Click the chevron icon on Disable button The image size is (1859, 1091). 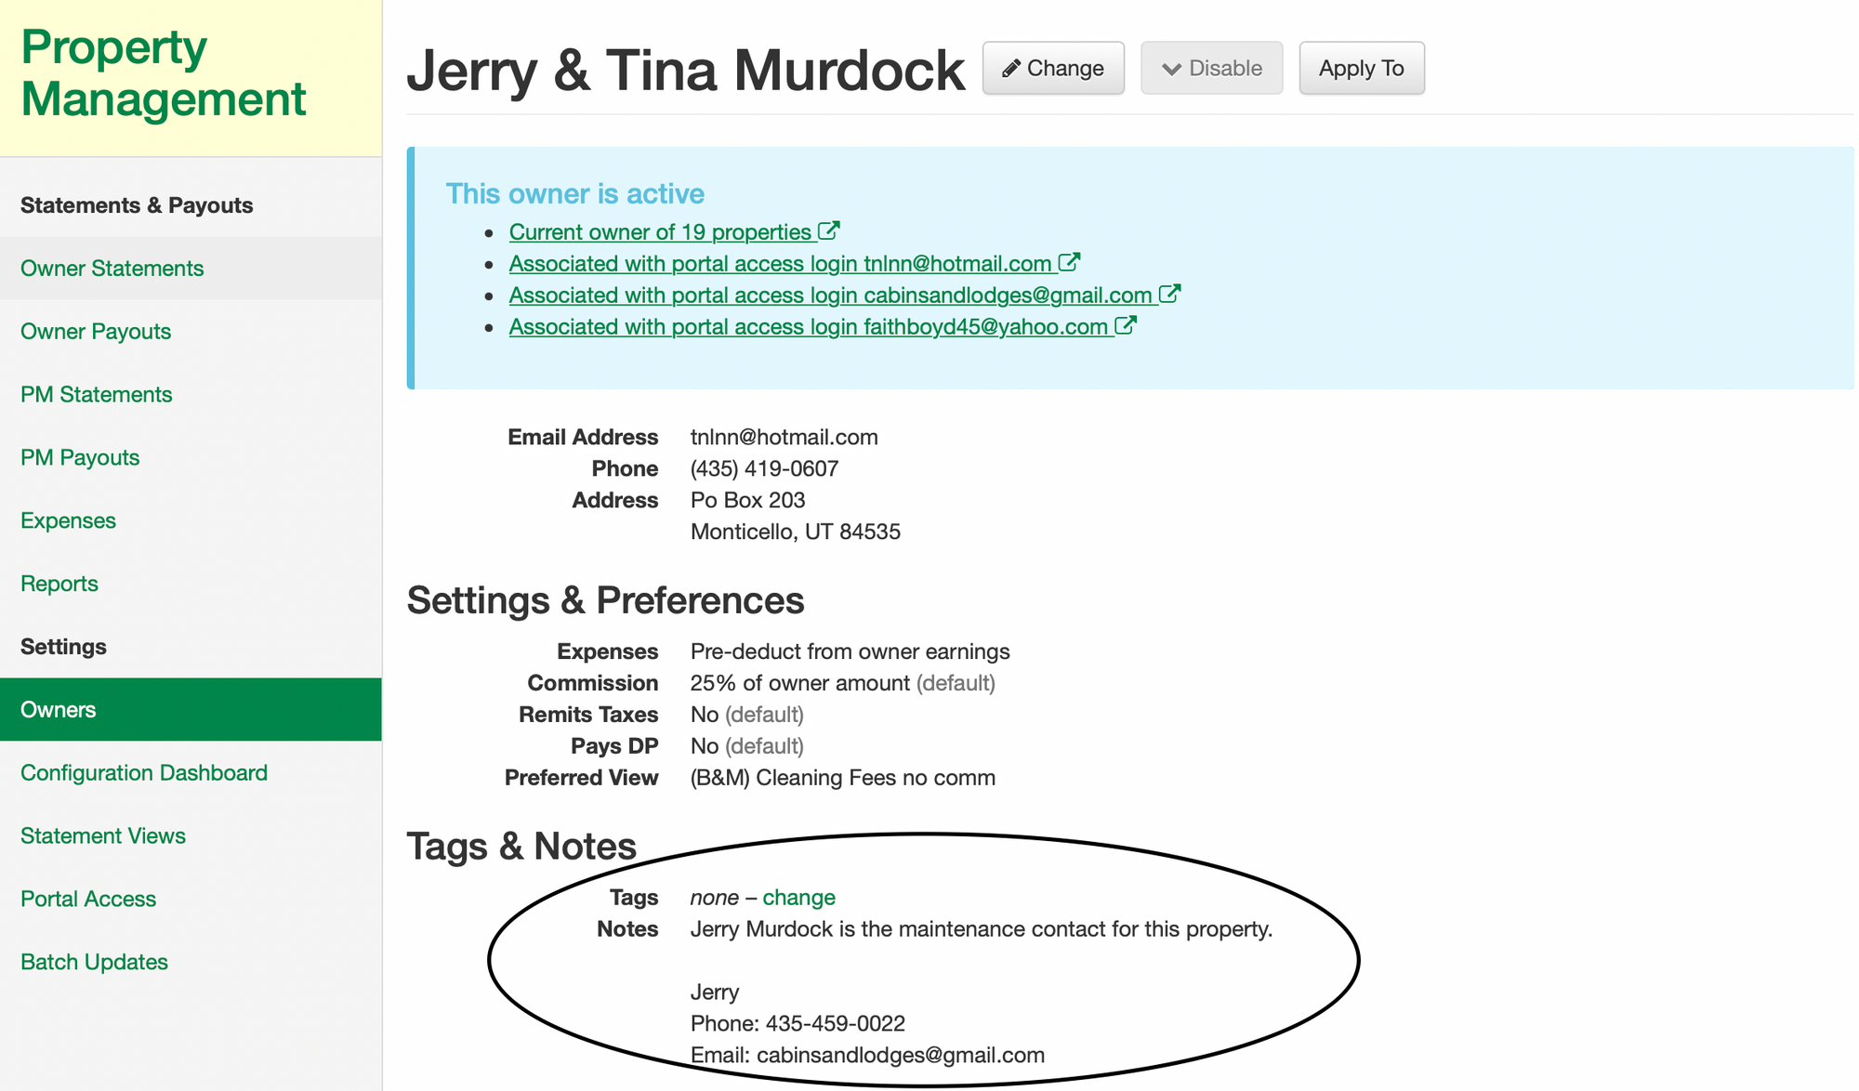pos(1172,69)
